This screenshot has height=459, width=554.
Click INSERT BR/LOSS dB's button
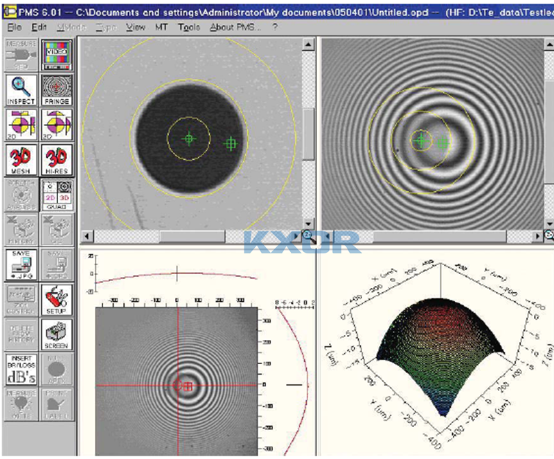(21, 369)
